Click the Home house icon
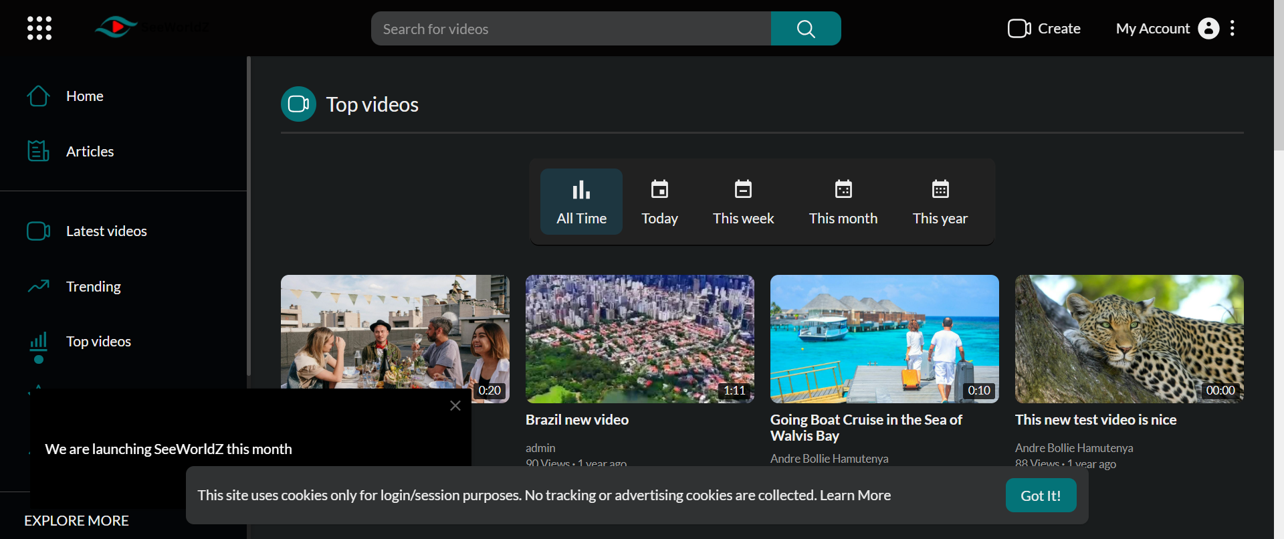1284x539 pixels. click(38, 96)
